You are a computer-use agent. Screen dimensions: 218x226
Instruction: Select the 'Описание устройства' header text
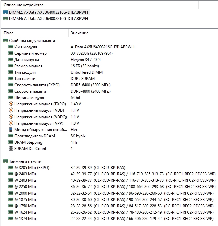(x=23, y=5)
